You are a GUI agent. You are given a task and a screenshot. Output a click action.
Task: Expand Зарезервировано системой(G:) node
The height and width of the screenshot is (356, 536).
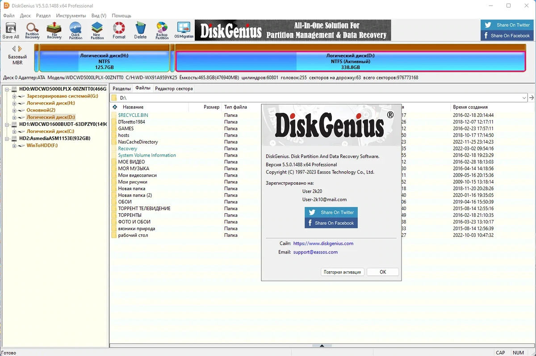pos(14,96)
